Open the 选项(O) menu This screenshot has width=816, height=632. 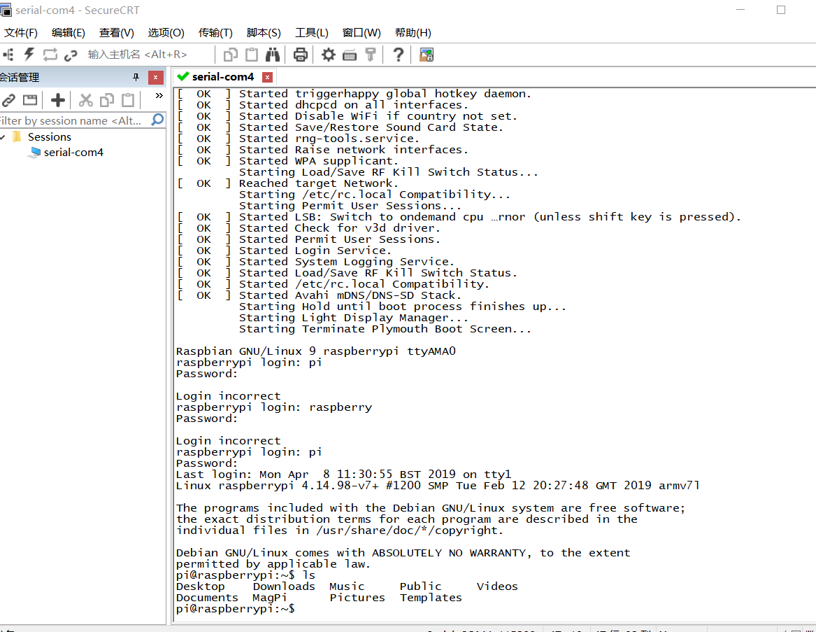(x=166, y=33)
